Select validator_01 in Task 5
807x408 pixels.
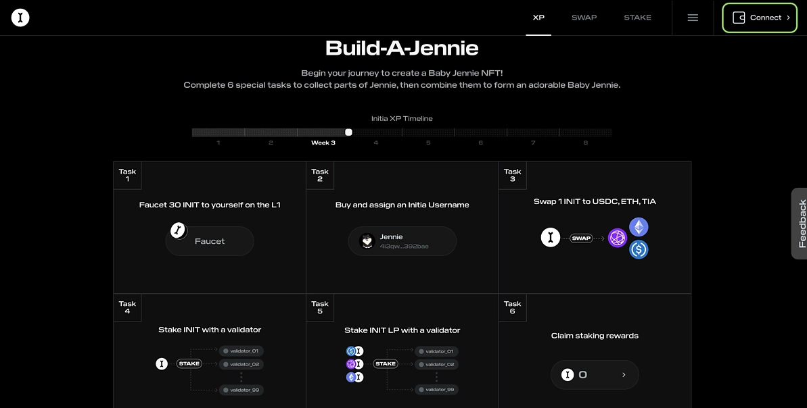point(436,351)
